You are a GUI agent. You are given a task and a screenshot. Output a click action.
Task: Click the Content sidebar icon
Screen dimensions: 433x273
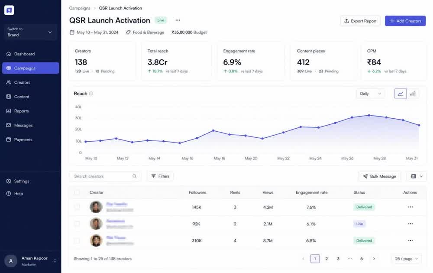9,97
